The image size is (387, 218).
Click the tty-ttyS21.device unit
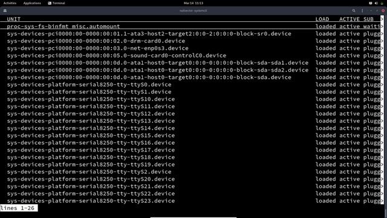tap(91, 187)
